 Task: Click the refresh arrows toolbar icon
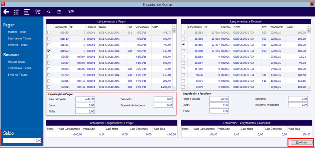(x=48, y=12)
